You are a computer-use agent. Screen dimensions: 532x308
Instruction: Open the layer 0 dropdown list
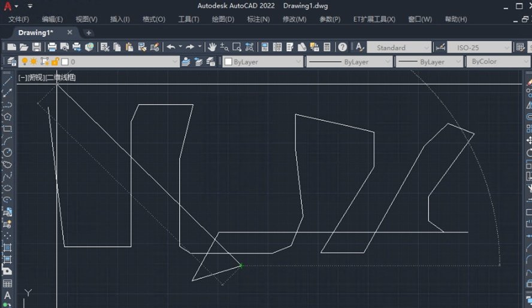click(175, 62)
